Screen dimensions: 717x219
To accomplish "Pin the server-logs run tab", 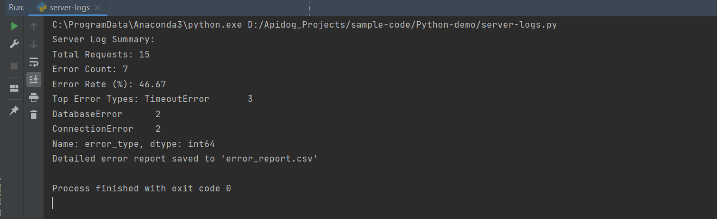I will (x=14, y=110).
